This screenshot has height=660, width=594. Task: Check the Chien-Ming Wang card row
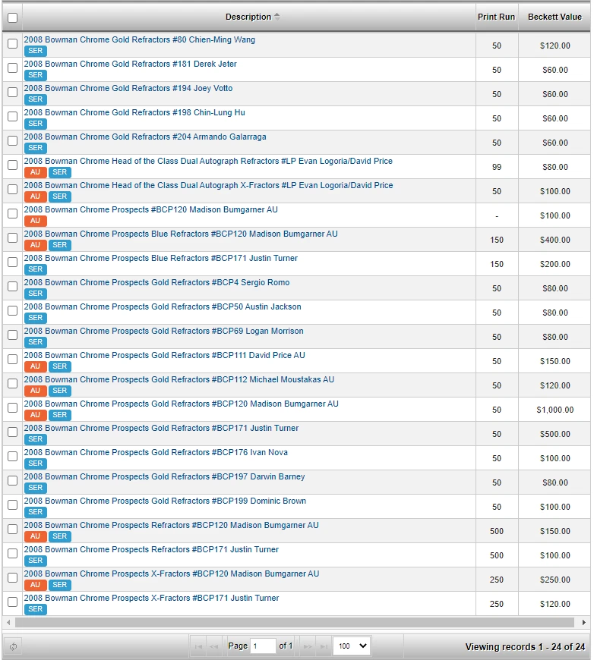pyautogui.click(x=13, y=44)
